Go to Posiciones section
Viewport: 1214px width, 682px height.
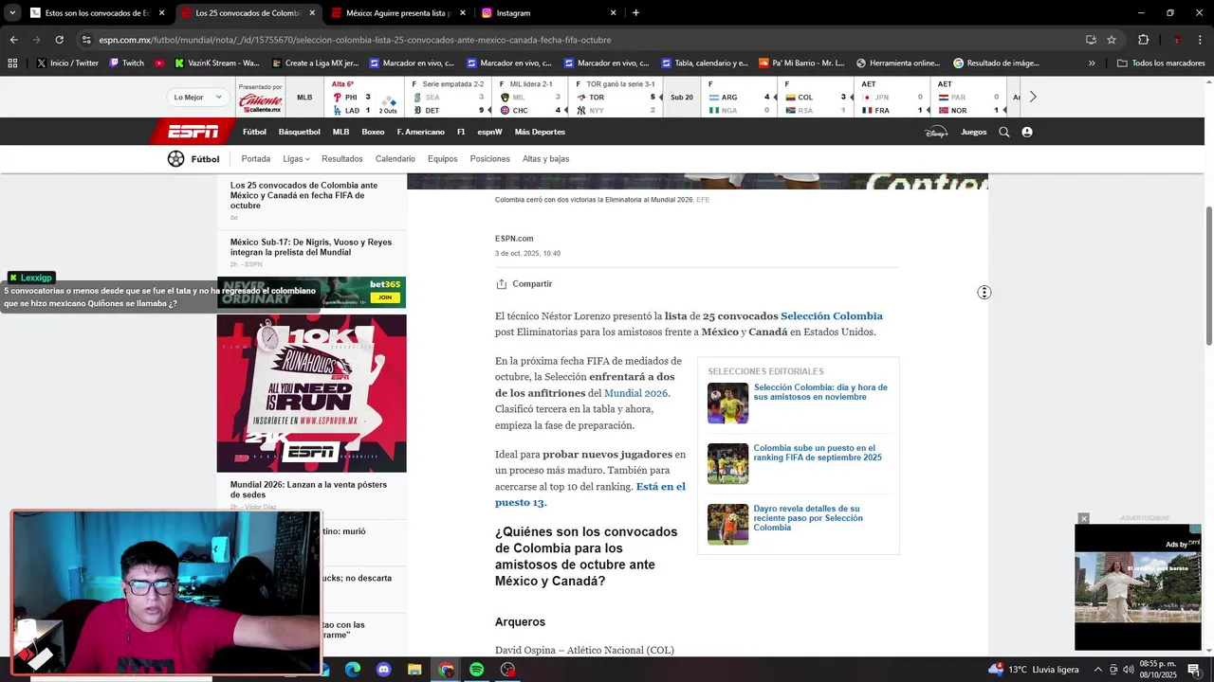click(x=490, y=159)
